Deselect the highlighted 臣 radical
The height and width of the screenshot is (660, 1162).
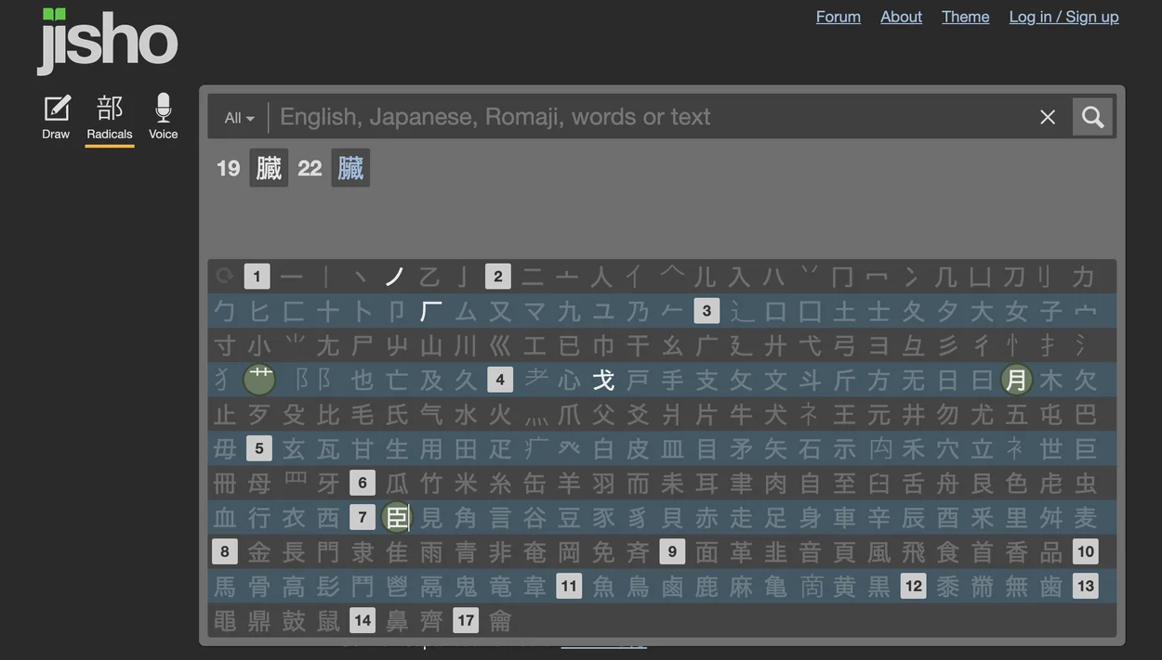(397, 517)
